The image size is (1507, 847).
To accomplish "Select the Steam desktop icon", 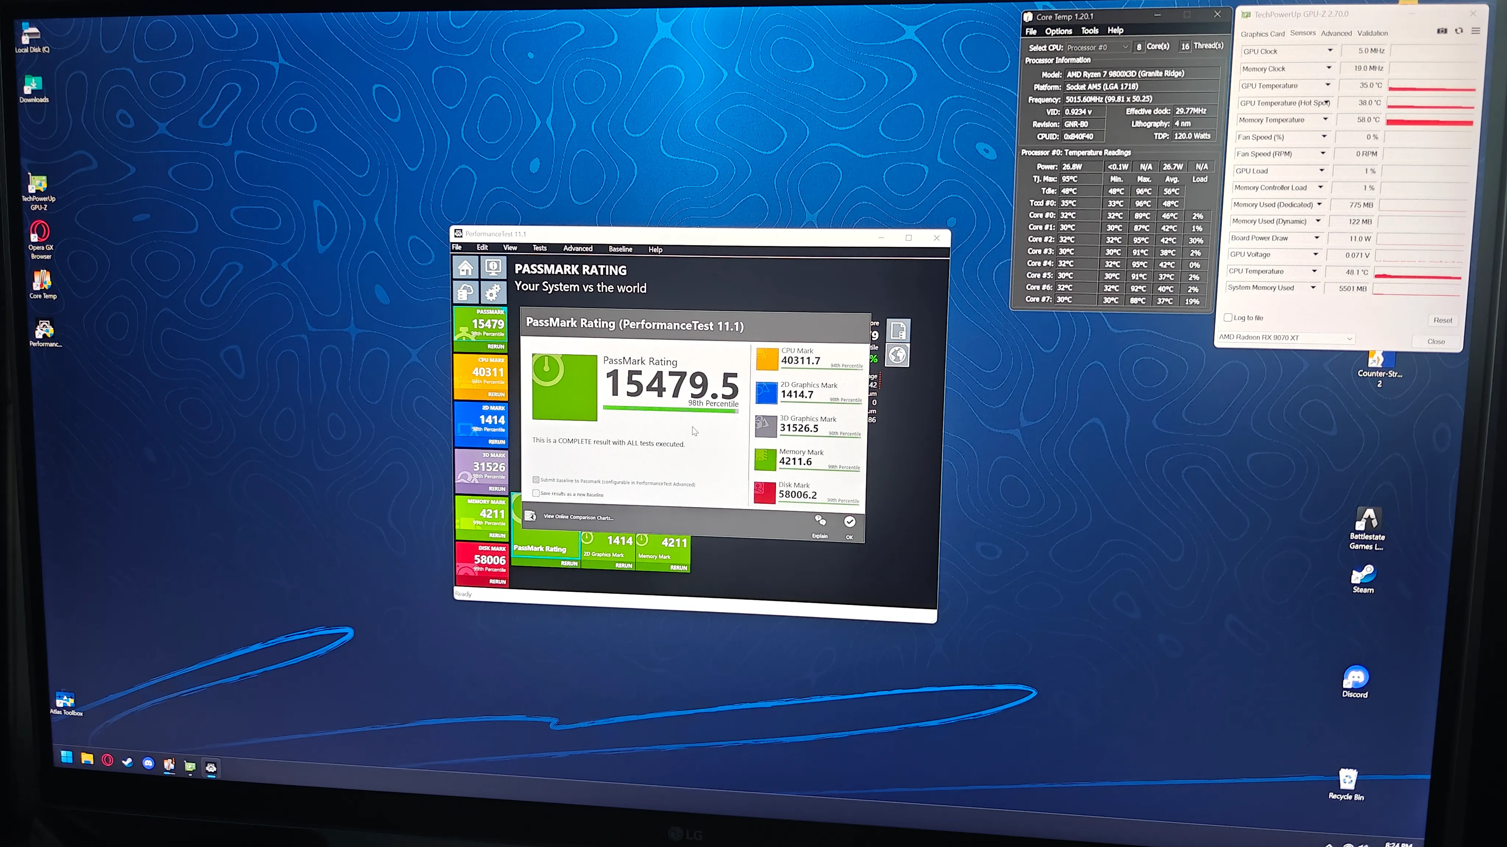I will (1363, 579).
